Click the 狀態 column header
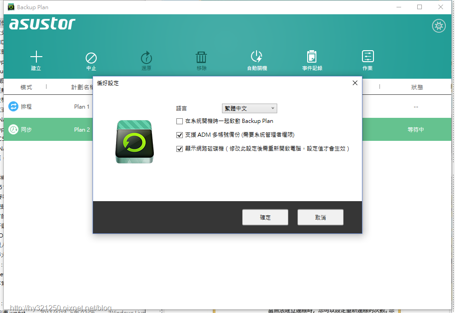Screen dimensions: 455x313 point(417,87)
